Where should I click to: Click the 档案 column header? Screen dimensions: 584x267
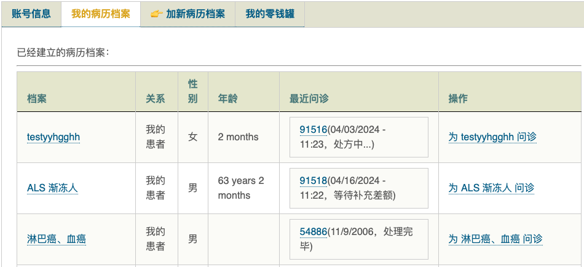coord(37,98)
